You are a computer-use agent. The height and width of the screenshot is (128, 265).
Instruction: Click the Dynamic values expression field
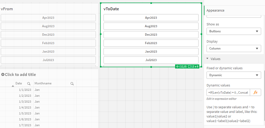(228, 92)
